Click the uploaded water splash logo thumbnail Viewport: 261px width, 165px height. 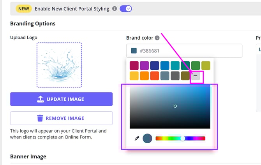pyautogui.click(x=59, y=65)
